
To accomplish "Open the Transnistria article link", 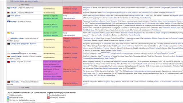I will (15, 82).
